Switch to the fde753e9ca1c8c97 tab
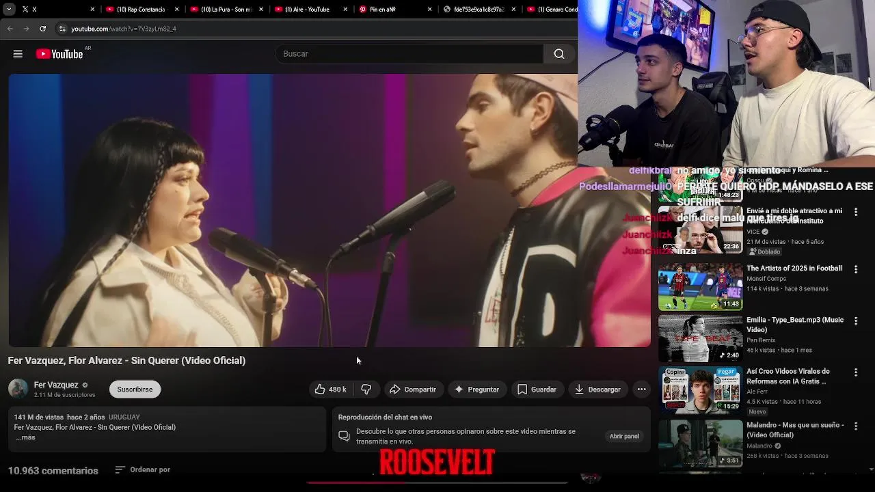The height and width of the screenshot is (492, 875). point(479,10)
